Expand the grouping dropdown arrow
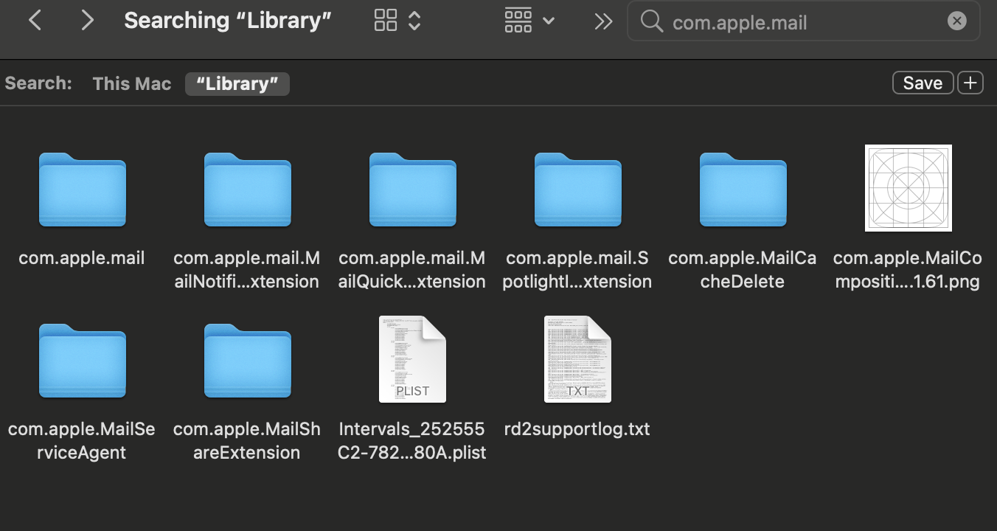Image resolution: width=997 pixels, height=531 pixels. click(549, 21)
